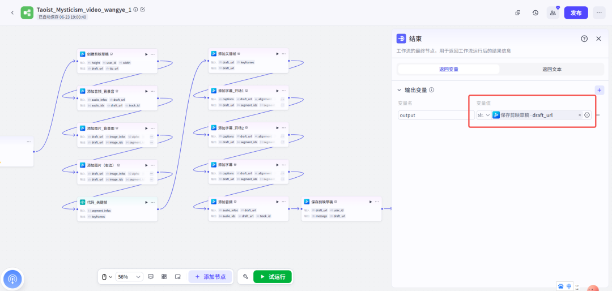
Task: Run the 创建剪映草稿 node
Action: 146,54
